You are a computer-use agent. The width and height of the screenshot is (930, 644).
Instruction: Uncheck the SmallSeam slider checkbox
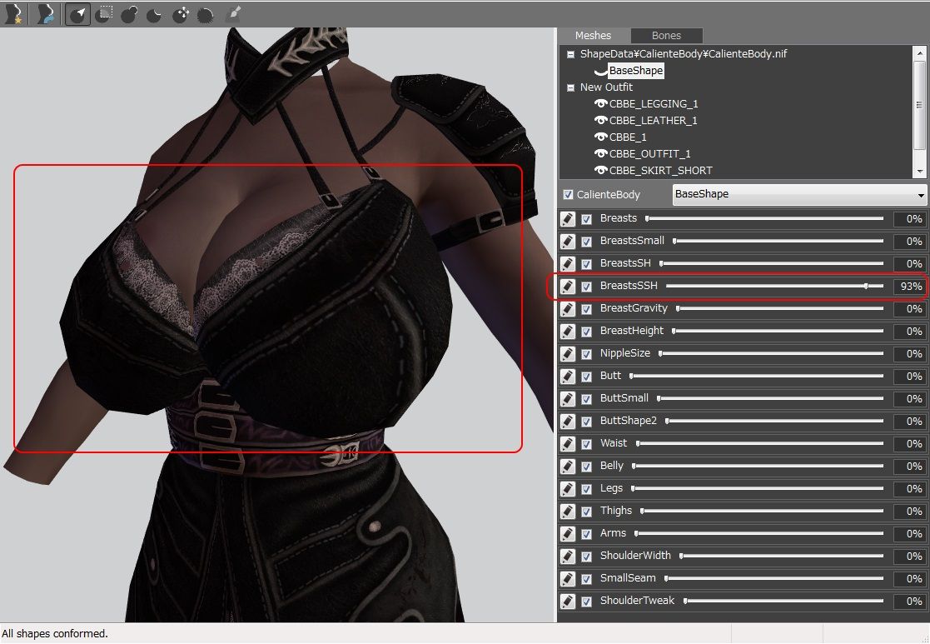click(587, 579)
